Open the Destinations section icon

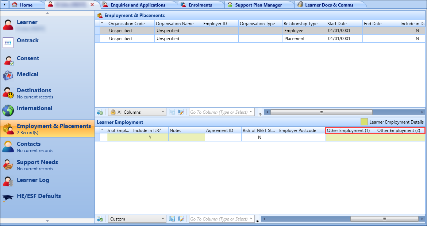(x=8, y=93)
